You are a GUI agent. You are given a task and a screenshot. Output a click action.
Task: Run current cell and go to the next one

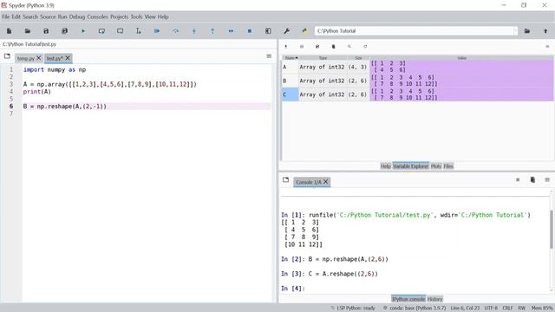(121, 31)
